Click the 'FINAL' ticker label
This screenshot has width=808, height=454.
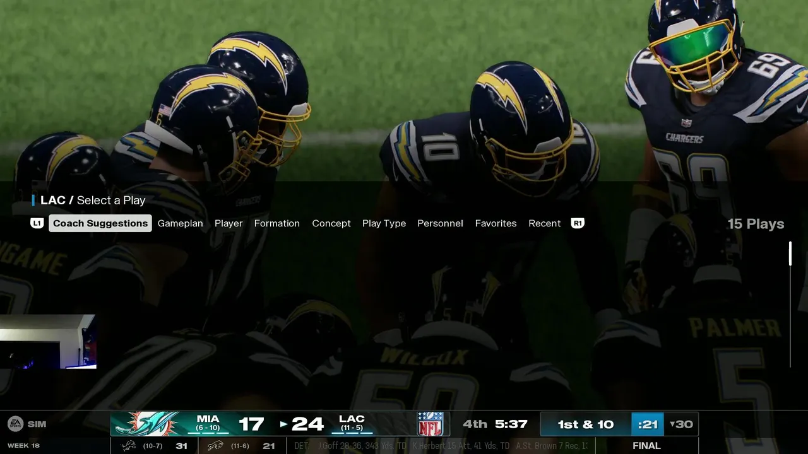[646, 446]
